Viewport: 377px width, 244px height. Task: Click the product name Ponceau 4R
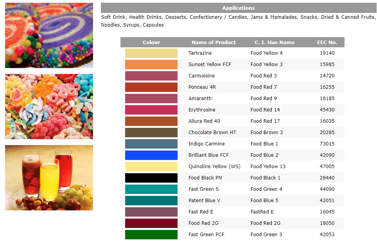(202, 87)
